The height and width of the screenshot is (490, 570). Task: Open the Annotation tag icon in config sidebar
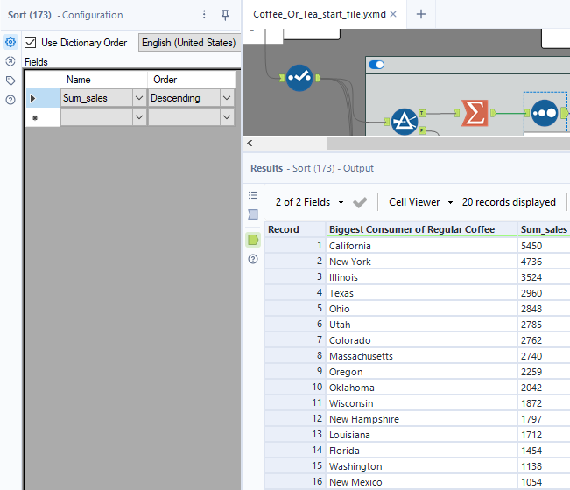pyautogui.click(x=11, y=80)
